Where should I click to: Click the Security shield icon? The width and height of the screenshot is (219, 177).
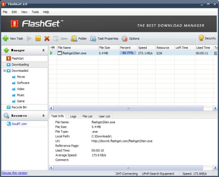(201, 38)
